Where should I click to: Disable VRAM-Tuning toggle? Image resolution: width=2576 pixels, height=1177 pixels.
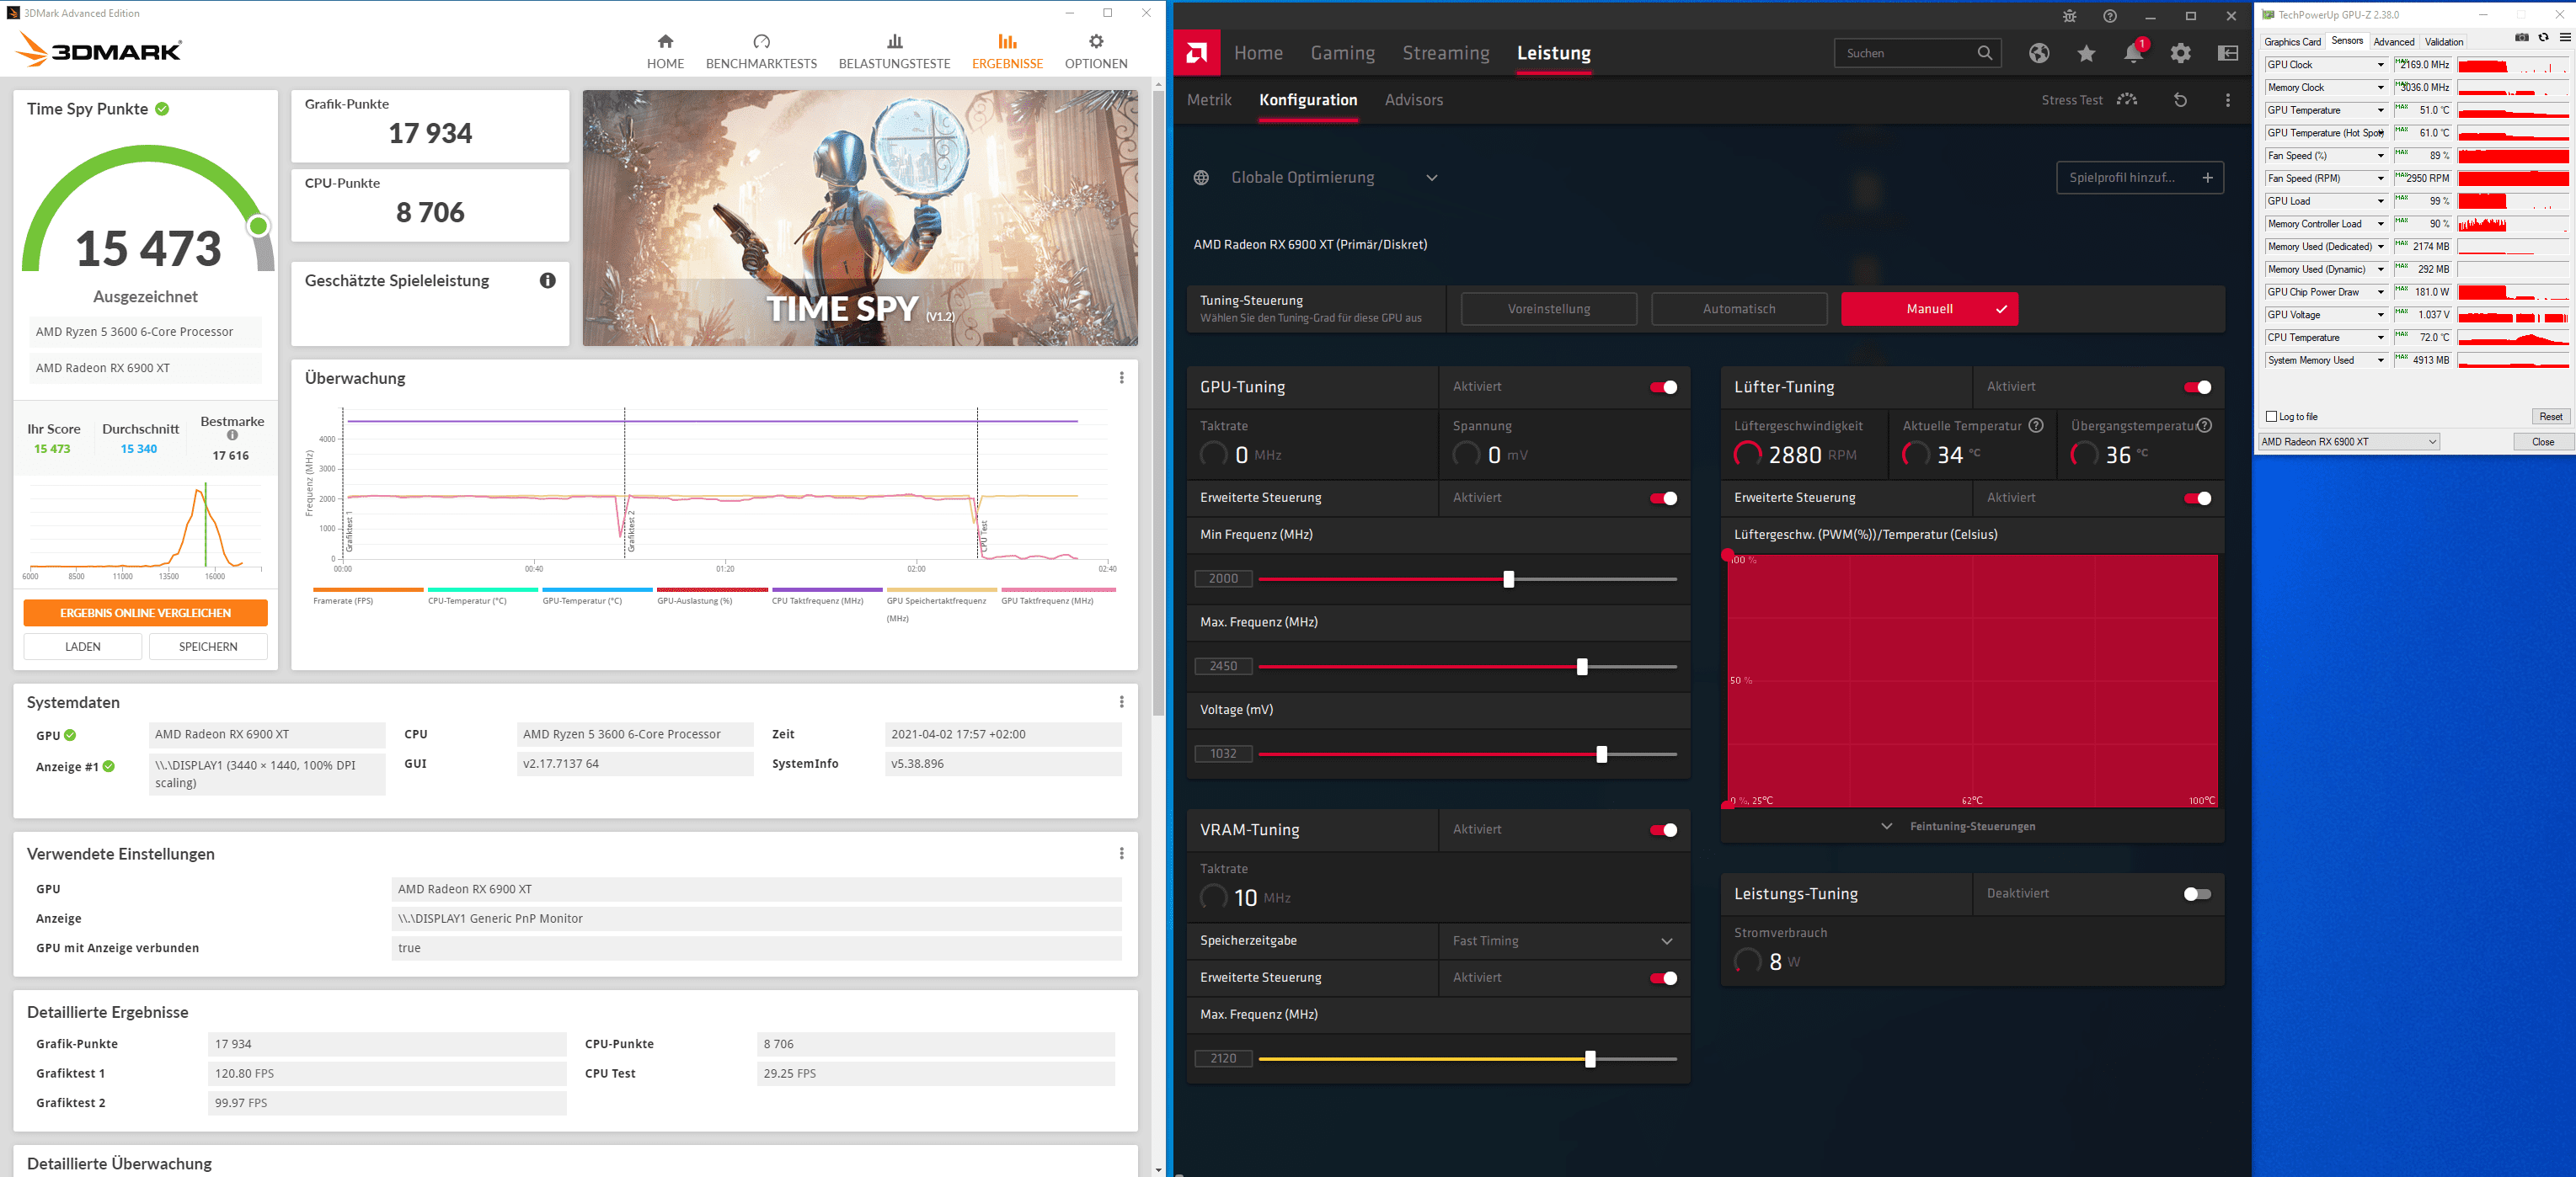(x=1663, y=830)
